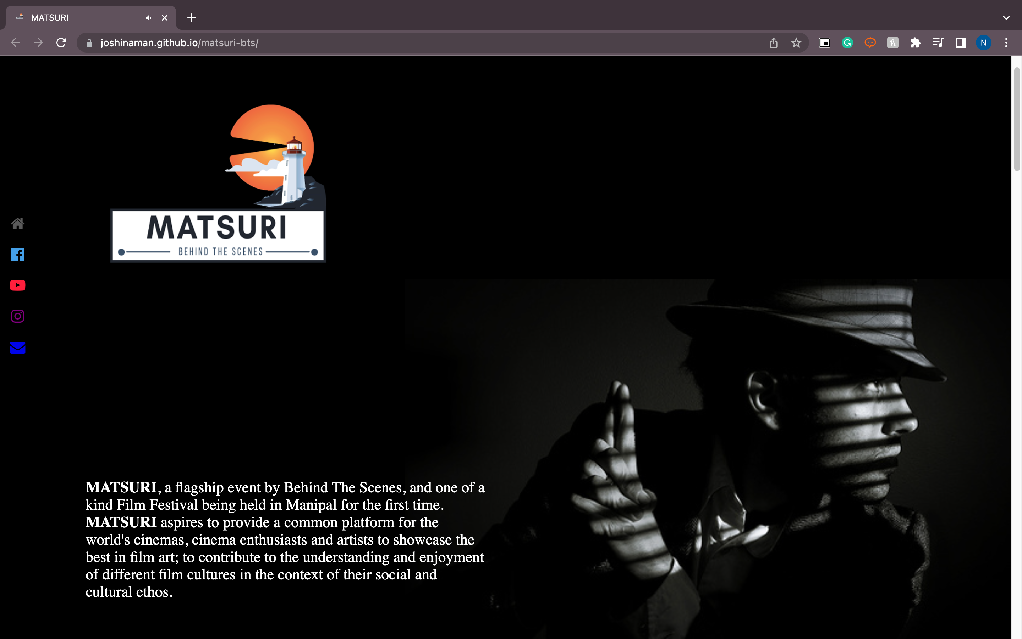Open the Grammarly extension icon
This screenshot has width=1022, height=639.
(x=847, y=43)
